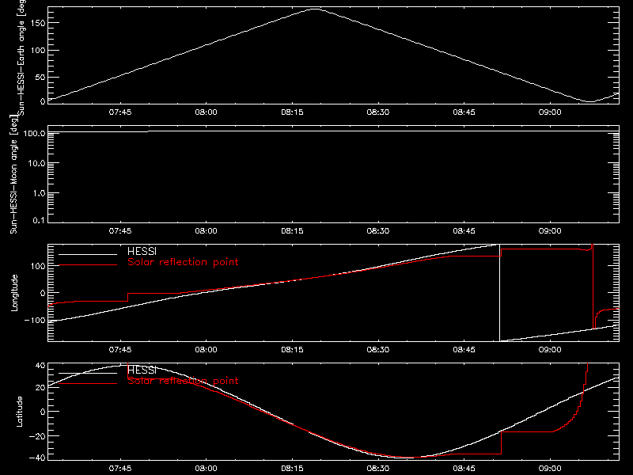
Task: Pick the 07:45 time label under Moon angle plot
Action: point(120,231)
